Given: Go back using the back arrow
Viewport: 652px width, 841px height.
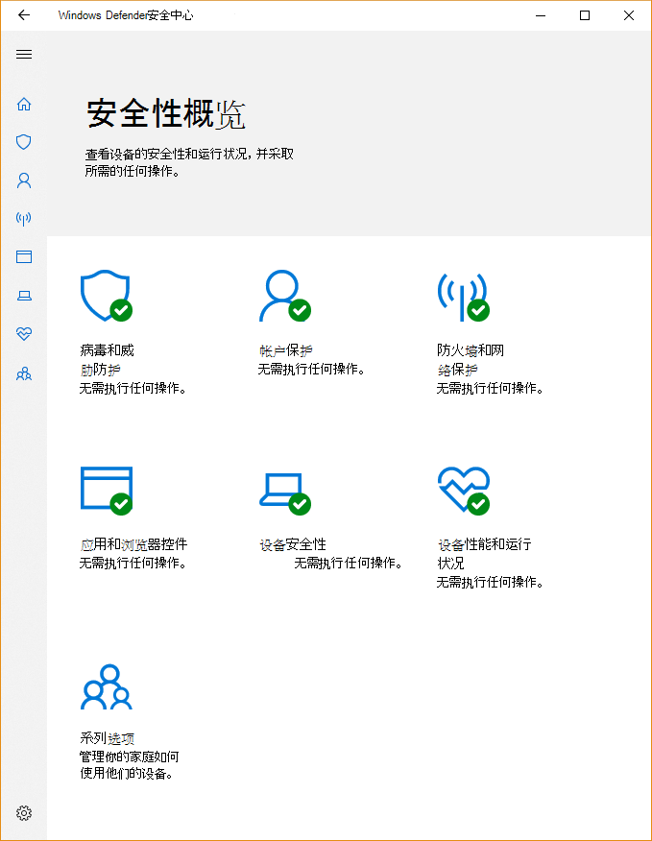Looking at the screenshot, I should click(x=24, y=15).
